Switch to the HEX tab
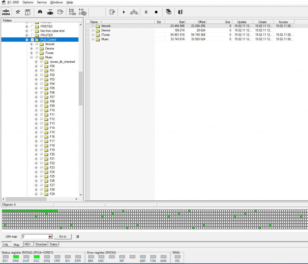This screenshot has width=308, height=264. [27, 244]
